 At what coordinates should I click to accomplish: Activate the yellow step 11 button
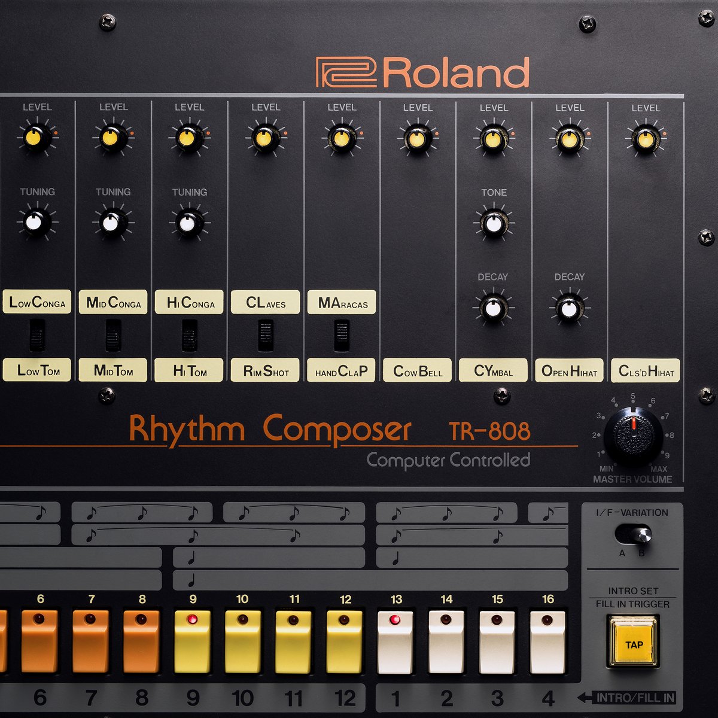pos(293,641)
